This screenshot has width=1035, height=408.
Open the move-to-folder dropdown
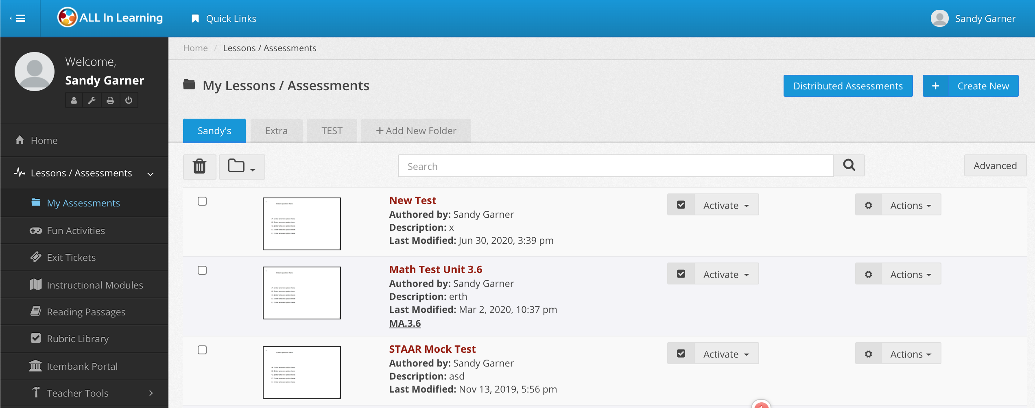point(242,167)
